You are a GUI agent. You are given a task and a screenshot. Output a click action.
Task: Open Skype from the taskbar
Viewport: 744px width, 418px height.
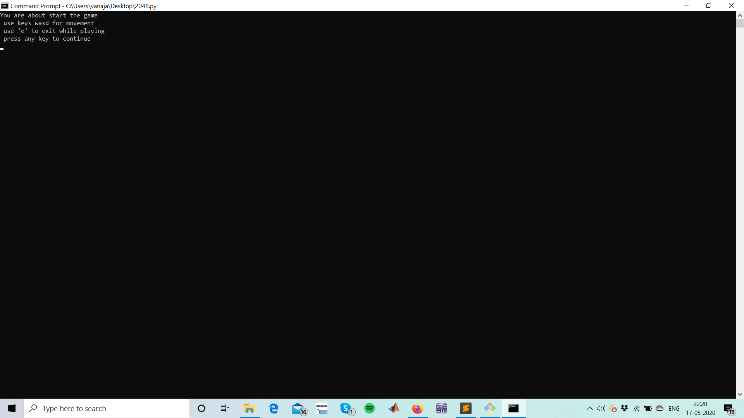[x=346, y=408]
